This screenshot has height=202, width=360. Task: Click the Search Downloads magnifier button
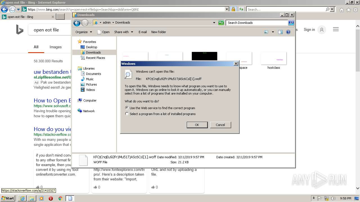click(x=291, y=23)
